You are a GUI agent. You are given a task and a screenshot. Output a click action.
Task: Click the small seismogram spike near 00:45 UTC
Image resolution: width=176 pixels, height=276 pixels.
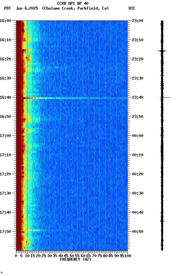click(162, 221)
